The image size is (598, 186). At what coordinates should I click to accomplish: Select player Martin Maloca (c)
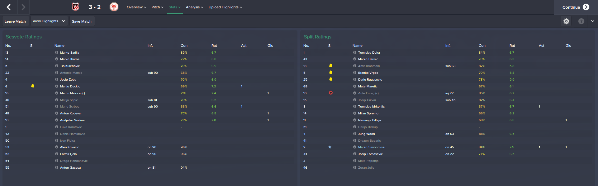[x=72, y=93]
